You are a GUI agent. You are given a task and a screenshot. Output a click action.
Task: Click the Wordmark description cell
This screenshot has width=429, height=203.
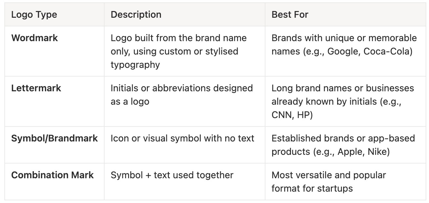tap(185, 51)
